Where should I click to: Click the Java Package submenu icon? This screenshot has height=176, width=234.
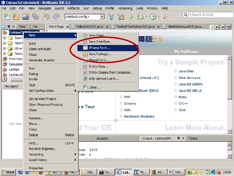pyautogui.click(x=85, y=54)
